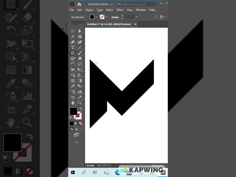Open the Effect menu
This screenshot has height=177, width=236.
(120, 10)
